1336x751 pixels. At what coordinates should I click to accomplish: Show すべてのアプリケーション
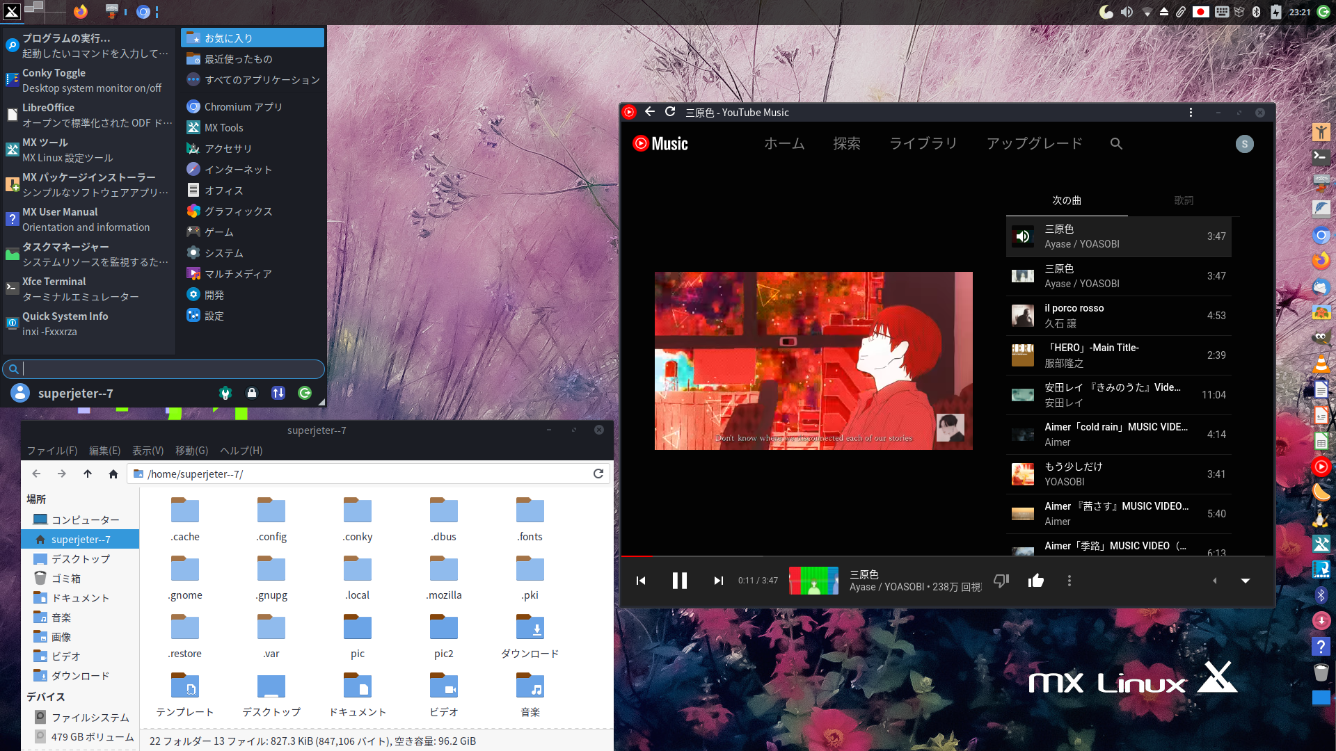click(253, 80)
